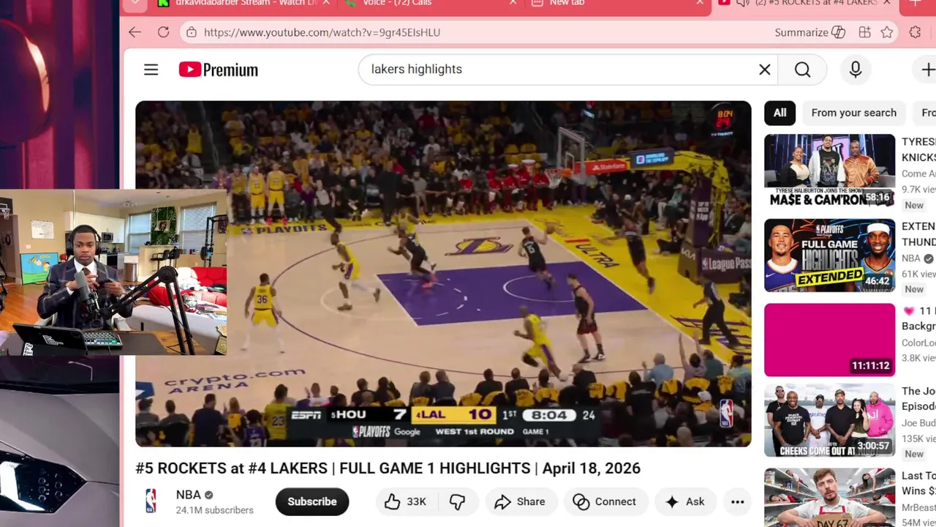Close the New tab browser tab
936x527 pixels.
coord(700,4)
